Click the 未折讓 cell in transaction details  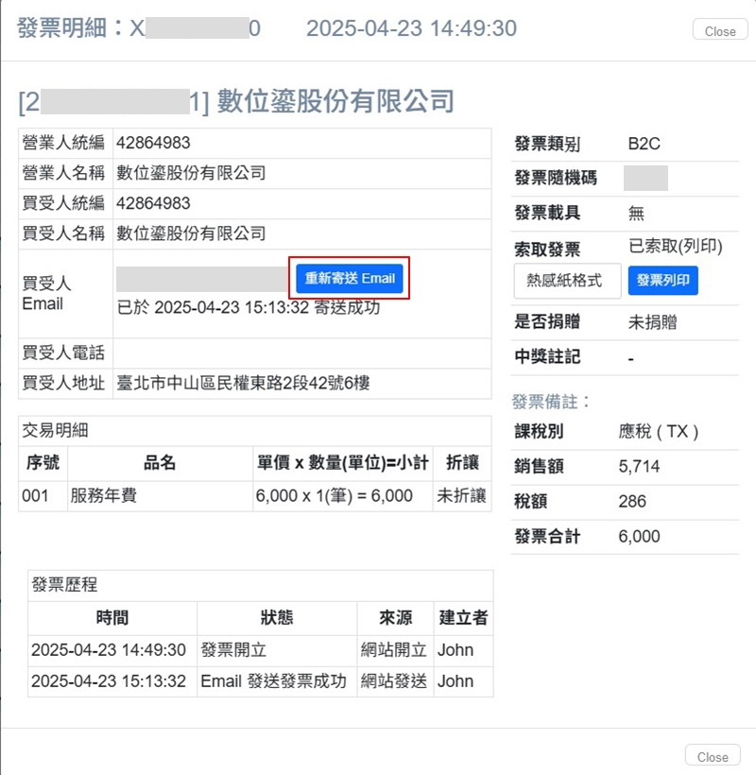point(461,495)
